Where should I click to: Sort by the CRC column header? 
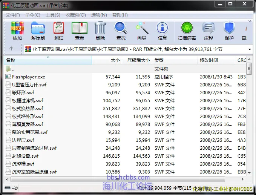coord(241,60)
